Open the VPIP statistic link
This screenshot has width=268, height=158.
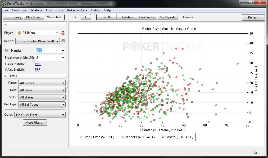38,64
